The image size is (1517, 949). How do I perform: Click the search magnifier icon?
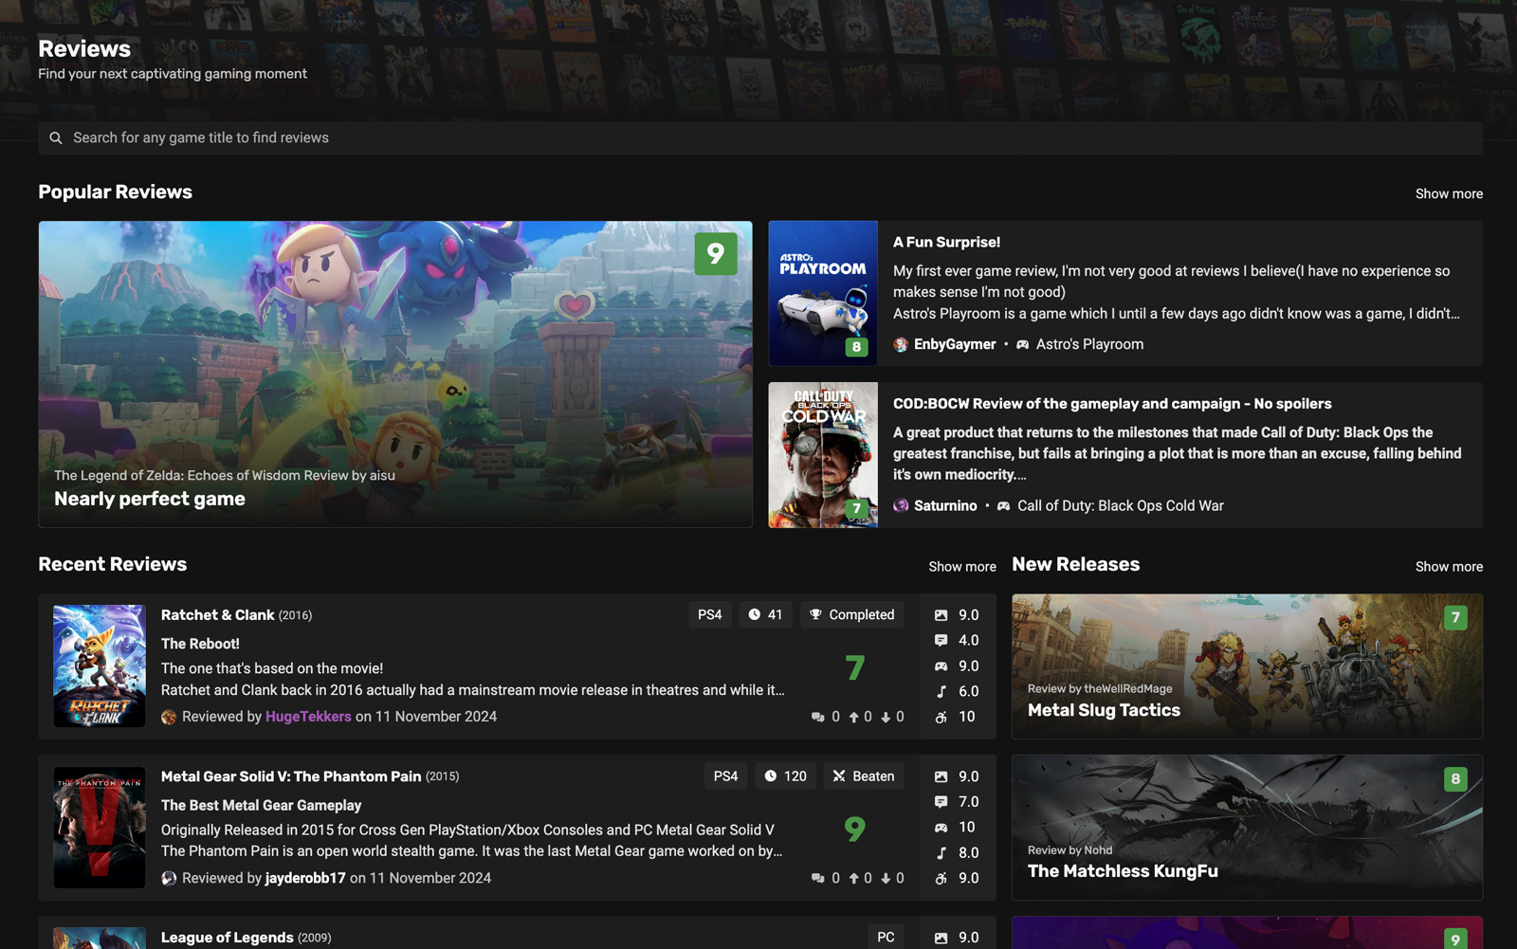pyautogui.click(x=56, y=138)
